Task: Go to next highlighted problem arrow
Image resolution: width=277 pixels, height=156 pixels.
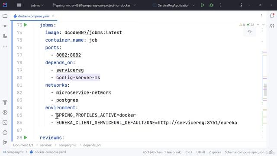Action: 264,25
